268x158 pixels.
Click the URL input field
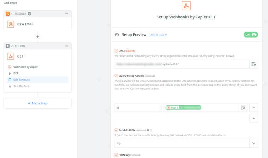pos(181,64)
